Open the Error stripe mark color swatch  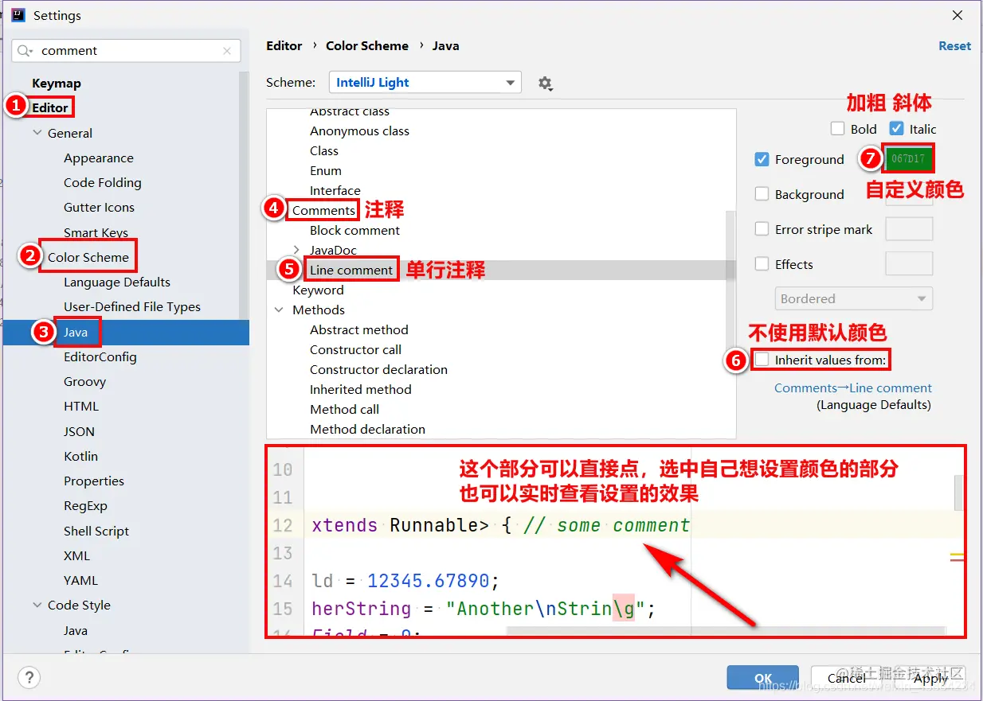coord(909,229)
